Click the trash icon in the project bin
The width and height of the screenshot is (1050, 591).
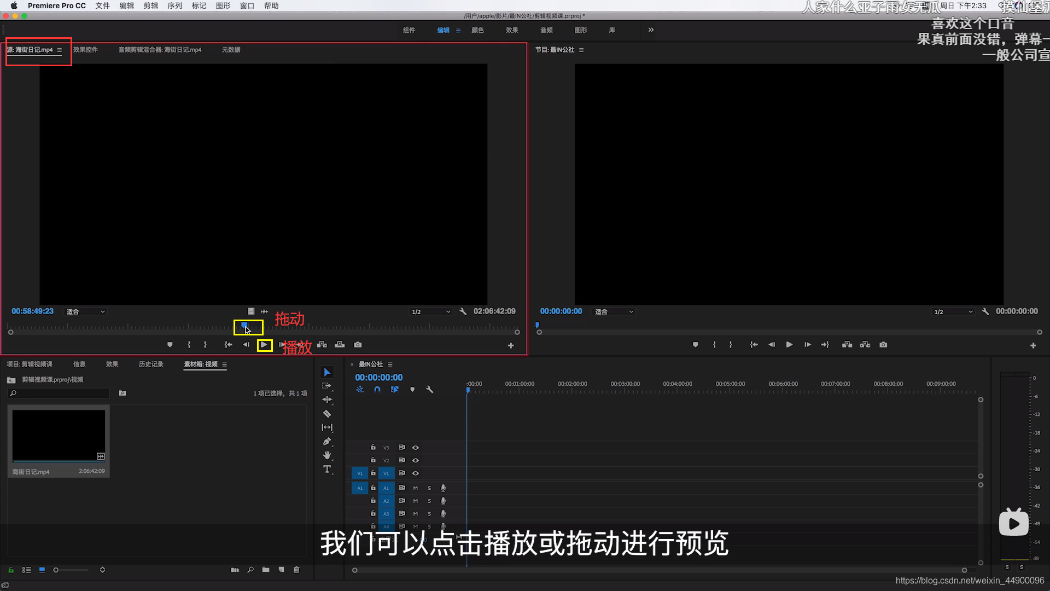pyautogui.click(x=296, y=570)
